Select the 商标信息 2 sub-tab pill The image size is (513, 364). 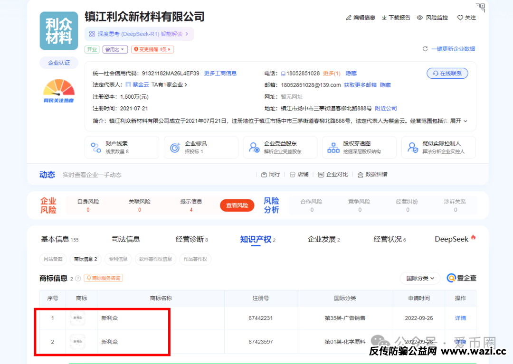point(85,259)
